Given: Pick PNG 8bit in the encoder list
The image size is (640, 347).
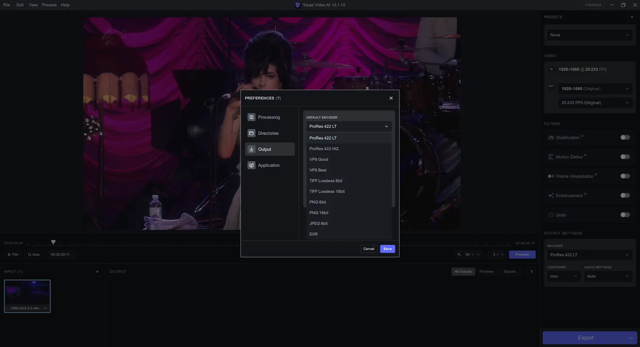Looking at the screenshot, I should [349, 202].
